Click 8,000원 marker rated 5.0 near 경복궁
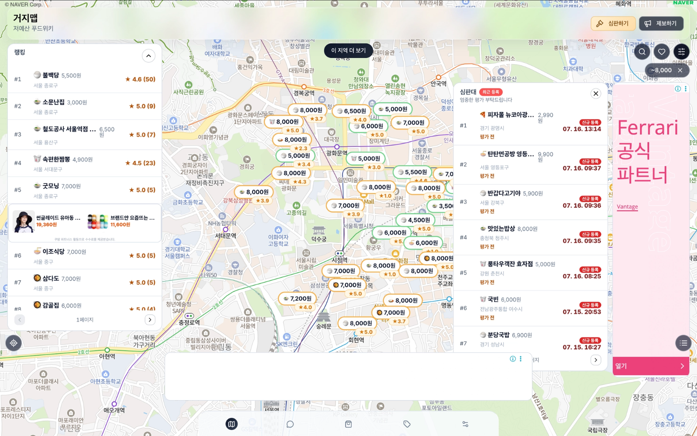Viewport: 697px width, 436px height. click(284, 122)
